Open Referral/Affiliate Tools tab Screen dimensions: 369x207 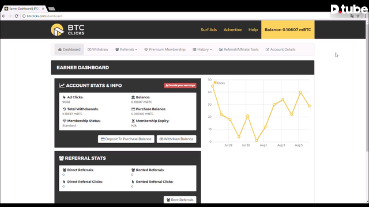click(x=239, y=49)
